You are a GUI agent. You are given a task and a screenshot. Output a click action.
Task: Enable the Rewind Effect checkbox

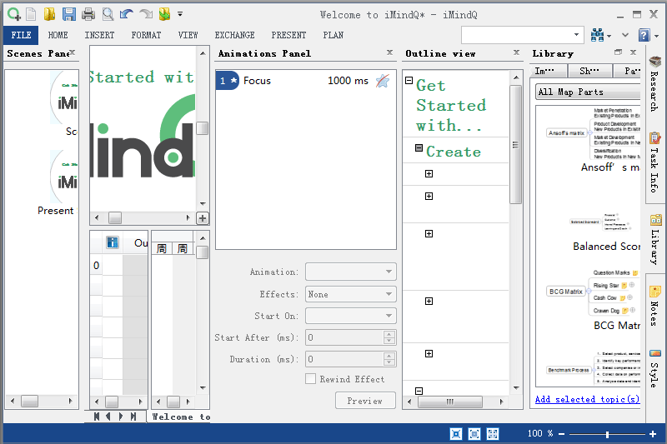310,379
